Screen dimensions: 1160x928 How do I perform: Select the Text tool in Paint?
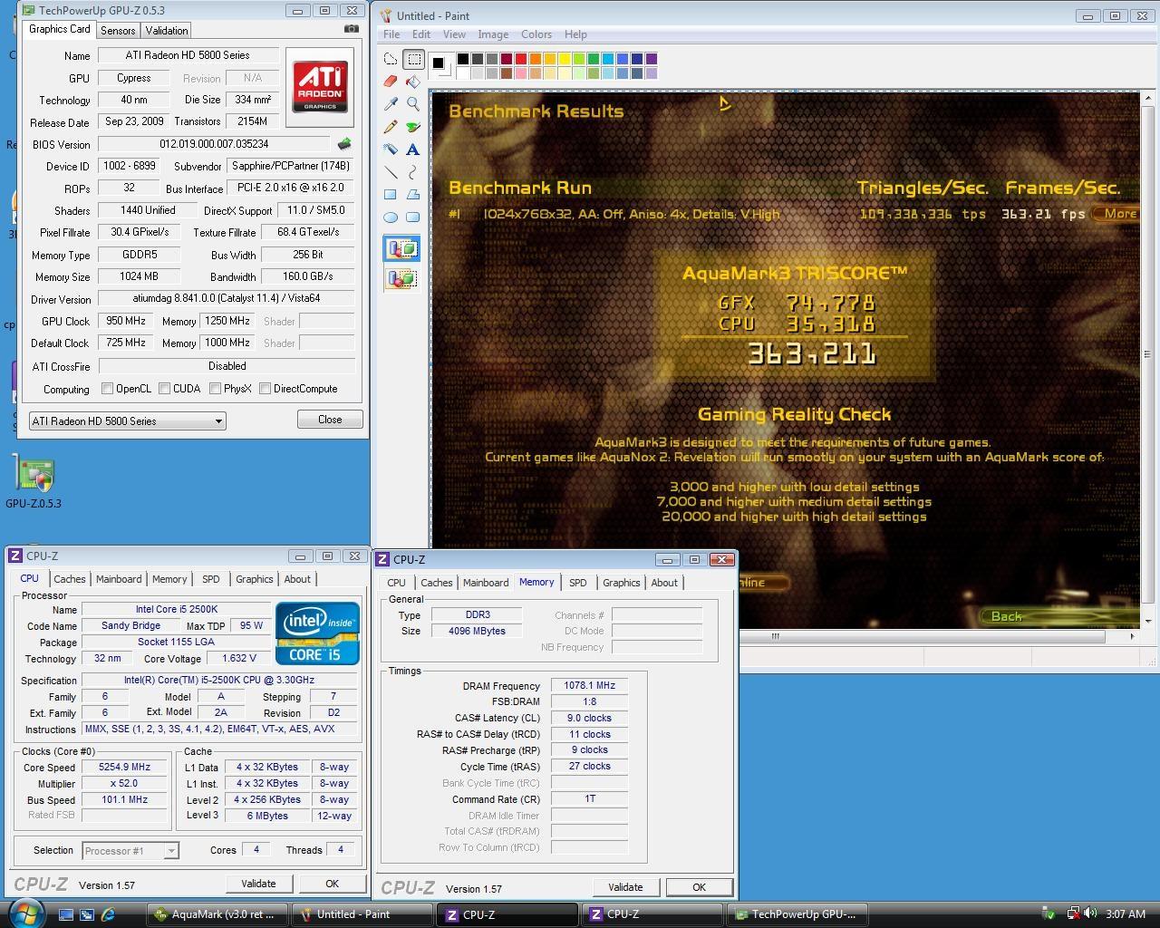pos(413,150)
